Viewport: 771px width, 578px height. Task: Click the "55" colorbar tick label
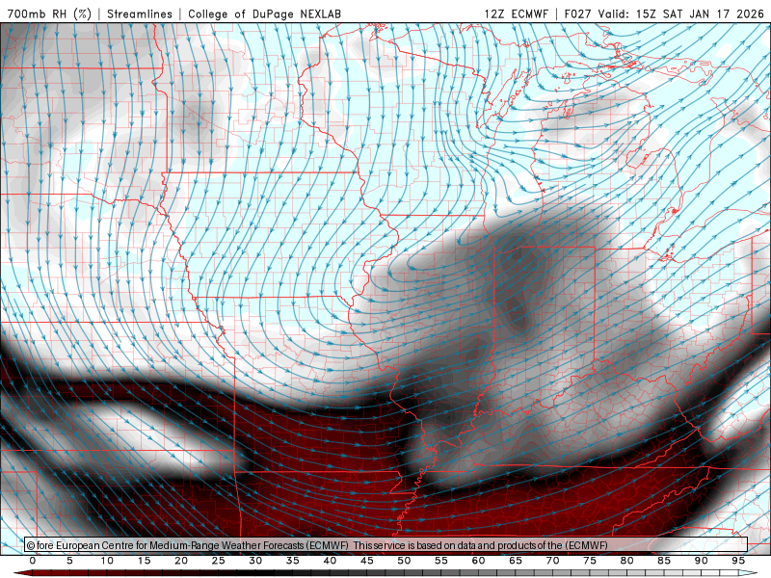tap(441, 561)
